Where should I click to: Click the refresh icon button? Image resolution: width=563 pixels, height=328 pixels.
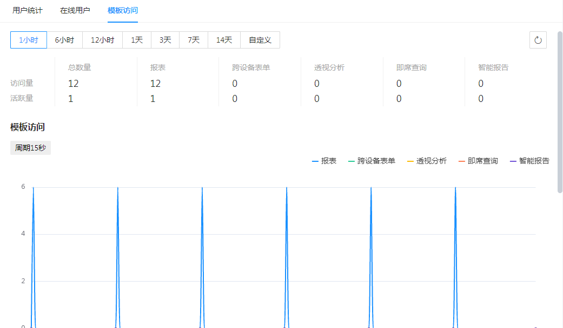tap(538, 40)
